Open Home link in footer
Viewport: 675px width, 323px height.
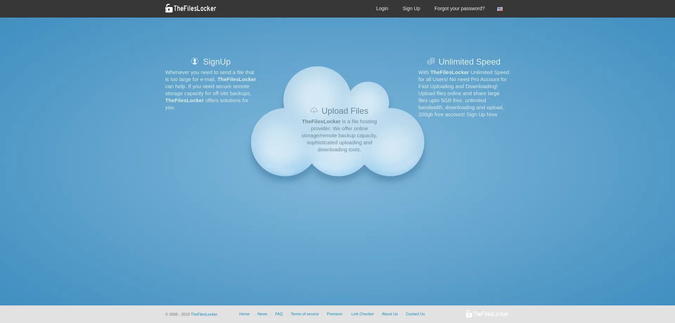point(244,314)
